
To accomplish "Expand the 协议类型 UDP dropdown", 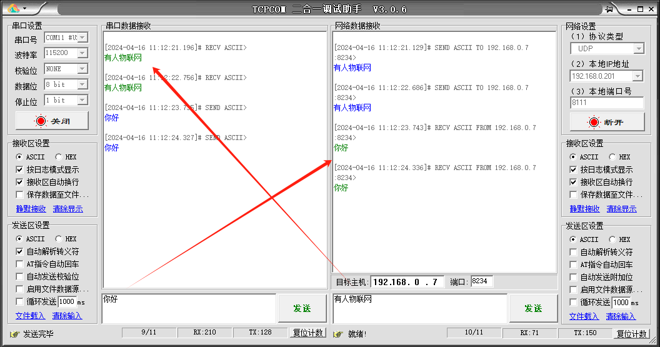I will [638, 49].
